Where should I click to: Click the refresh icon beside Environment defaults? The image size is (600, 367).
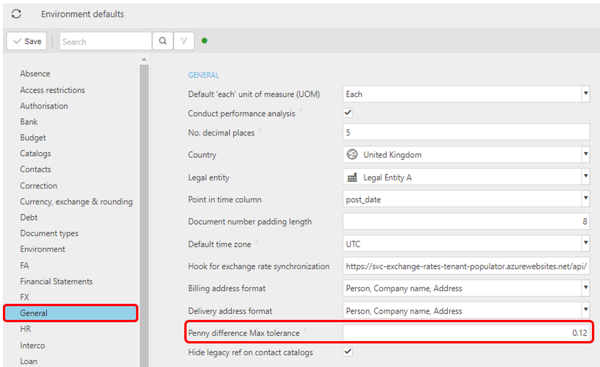pyautogui.click(x=16, y=14)
